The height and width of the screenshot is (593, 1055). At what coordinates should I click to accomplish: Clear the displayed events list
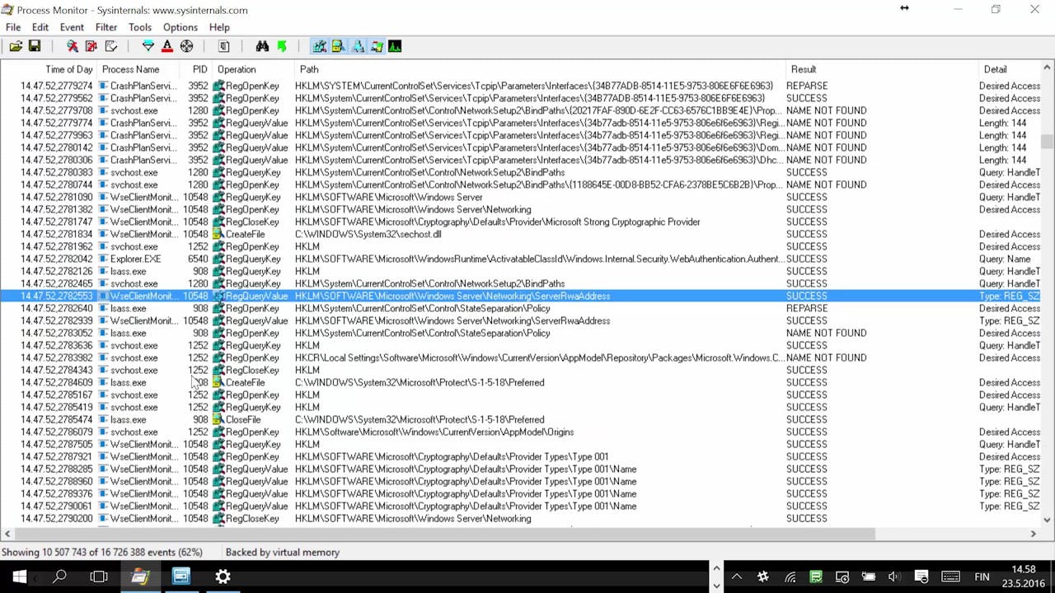pyautogui.click(x=111, y=46)
